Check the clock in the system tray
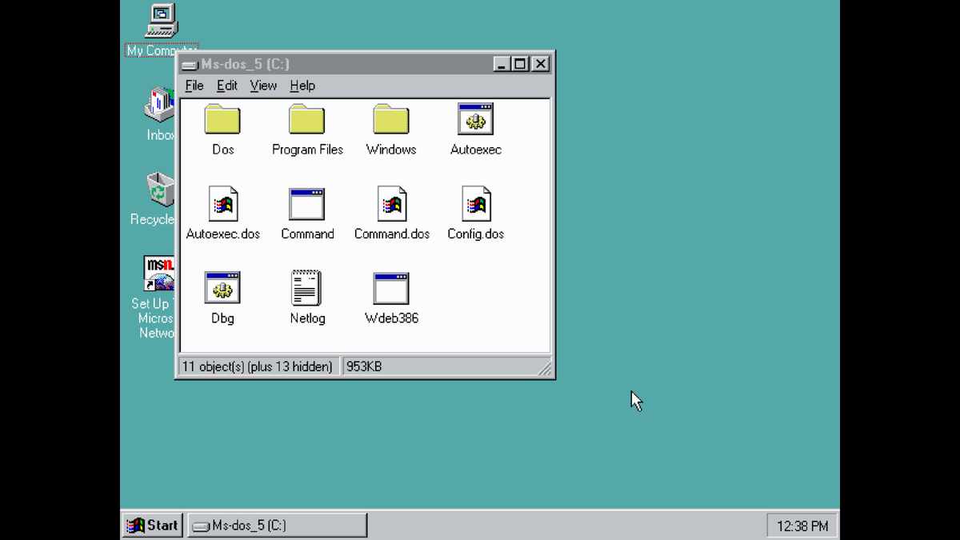 (x=801, y=526)
